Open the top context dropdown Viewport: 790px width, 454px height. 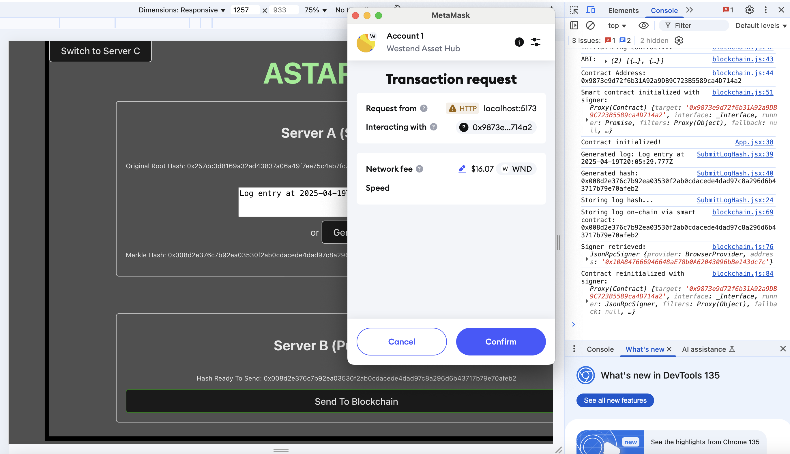pyautogui.click(x=617, y=26)
